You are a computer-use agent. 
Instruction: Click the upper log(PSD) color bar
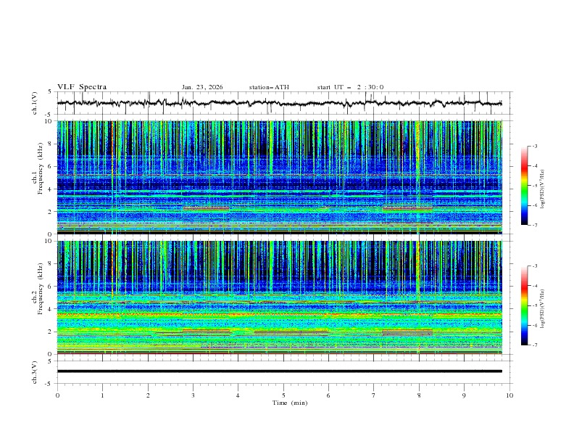pyautogui.click(x=524, y=186)
